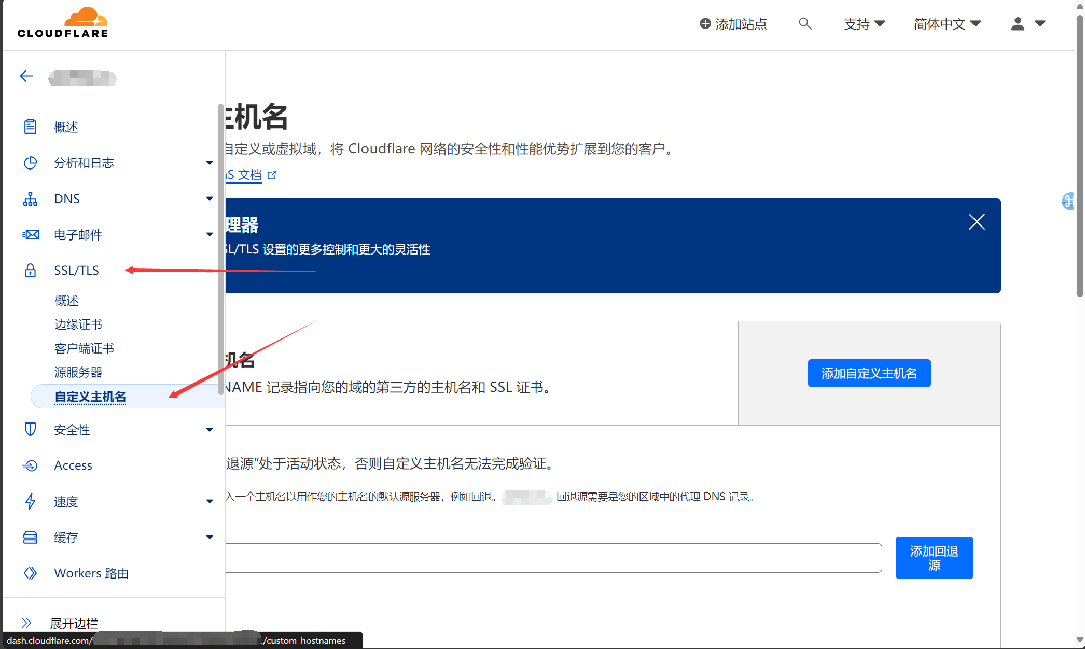
Task: Click the SSL/TLS lock icon
Action: point(30,270)
